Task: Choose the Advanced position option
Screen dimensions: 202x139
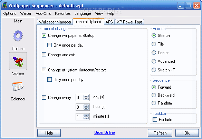Action: (x=154, y=61)
